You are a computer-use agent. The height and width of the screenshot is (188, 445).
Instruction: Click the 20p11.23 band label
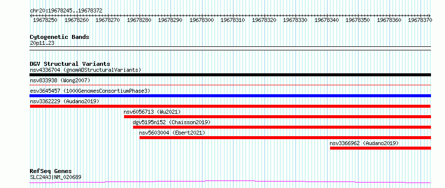pyautogui.click(x=42, y=43)
